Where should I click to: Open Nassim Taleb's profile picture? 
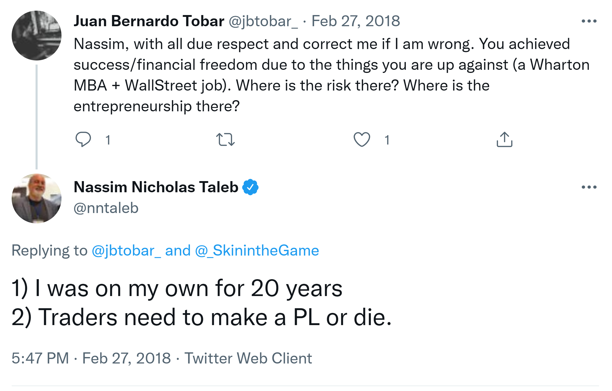(37, 198)
